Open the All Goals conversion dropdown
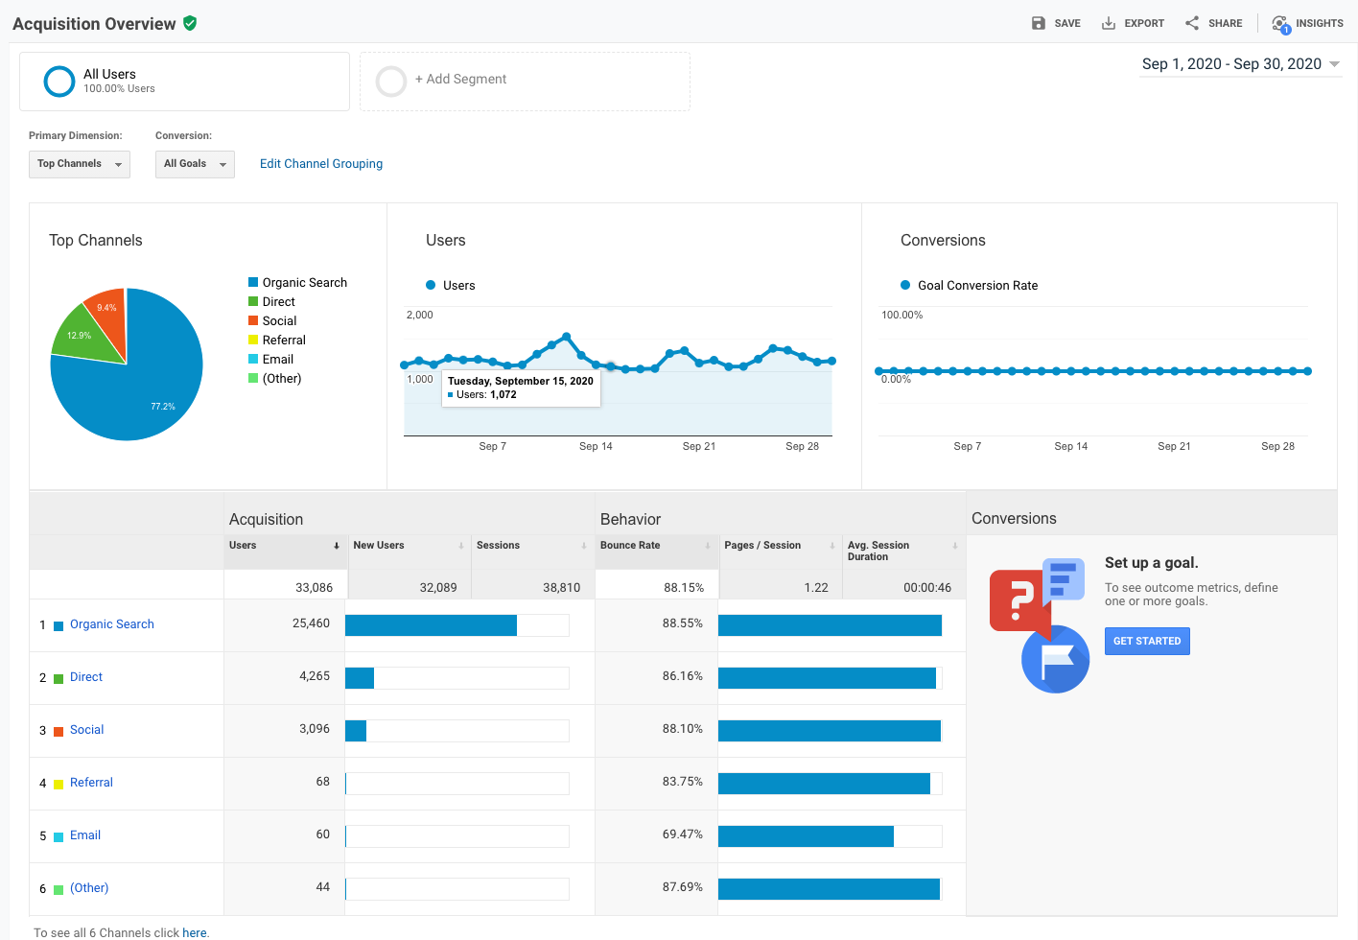The width and height of the screenshot is (1358, 940). (x=195, y=164)
